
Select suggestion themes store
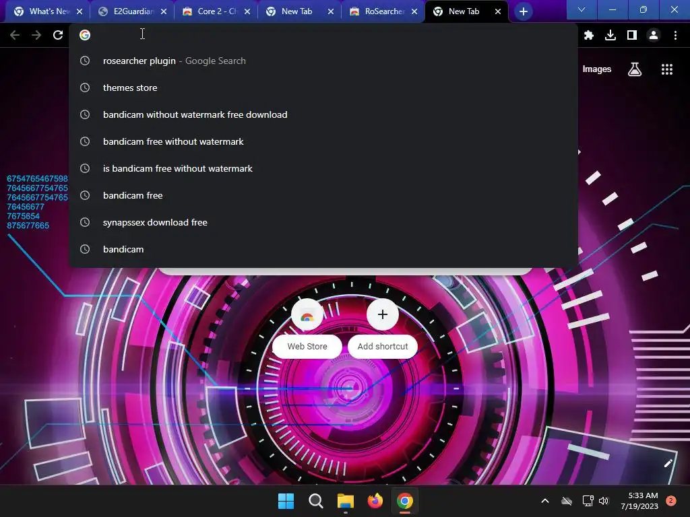[x=323, y=88]
